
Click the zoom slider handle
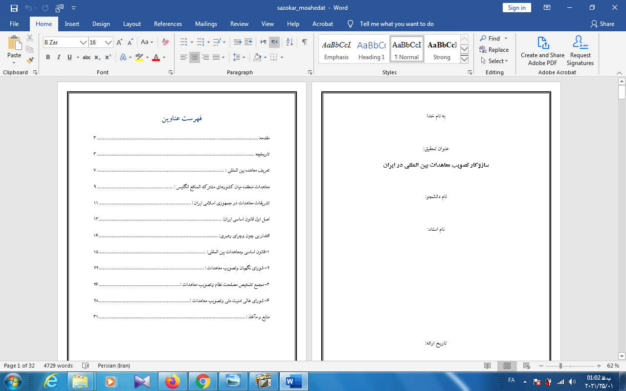tap(560, 366)
